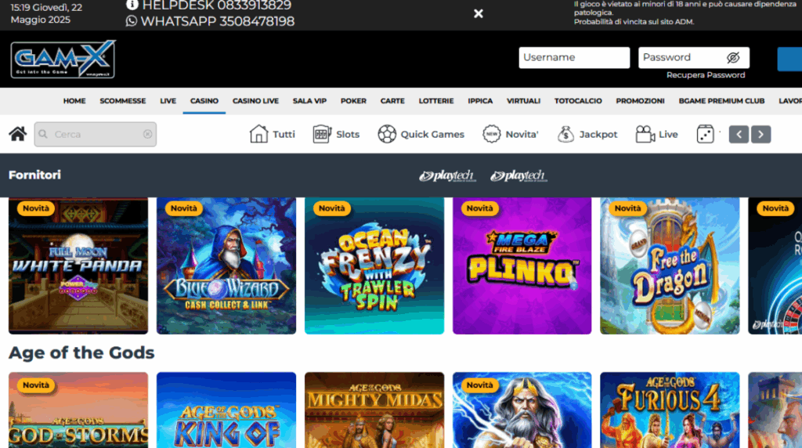This screenshot has width=802, height=448.
Task: Click the WhatsApp icon
Action: pos(132,21)
